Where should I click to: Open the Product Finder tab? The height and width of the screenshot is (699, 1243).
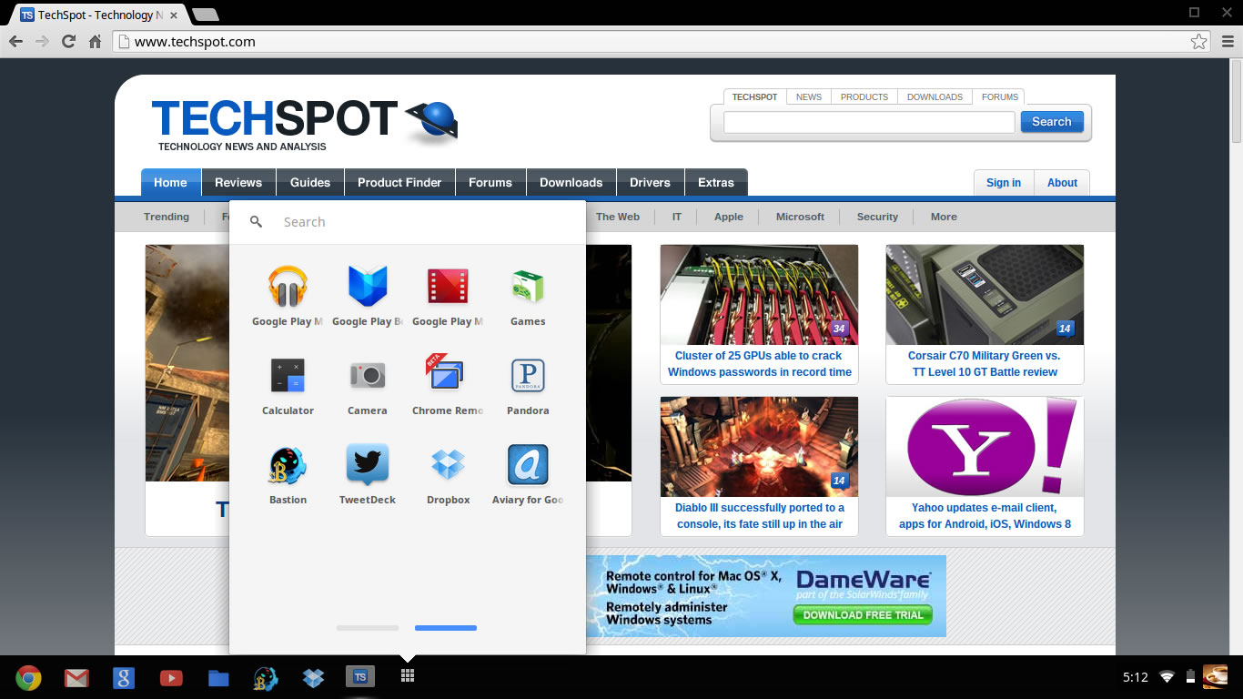tap(399, 182)
